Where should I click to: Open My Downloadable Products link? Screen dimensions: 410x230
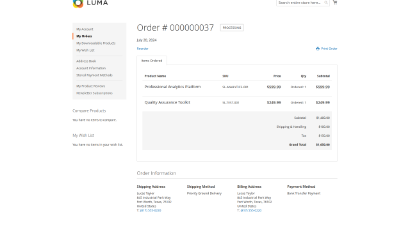click(x=95, y=43)
